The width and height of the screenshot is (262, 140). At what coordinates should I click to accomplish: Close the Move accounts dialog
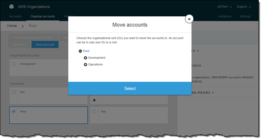(189, 19)
